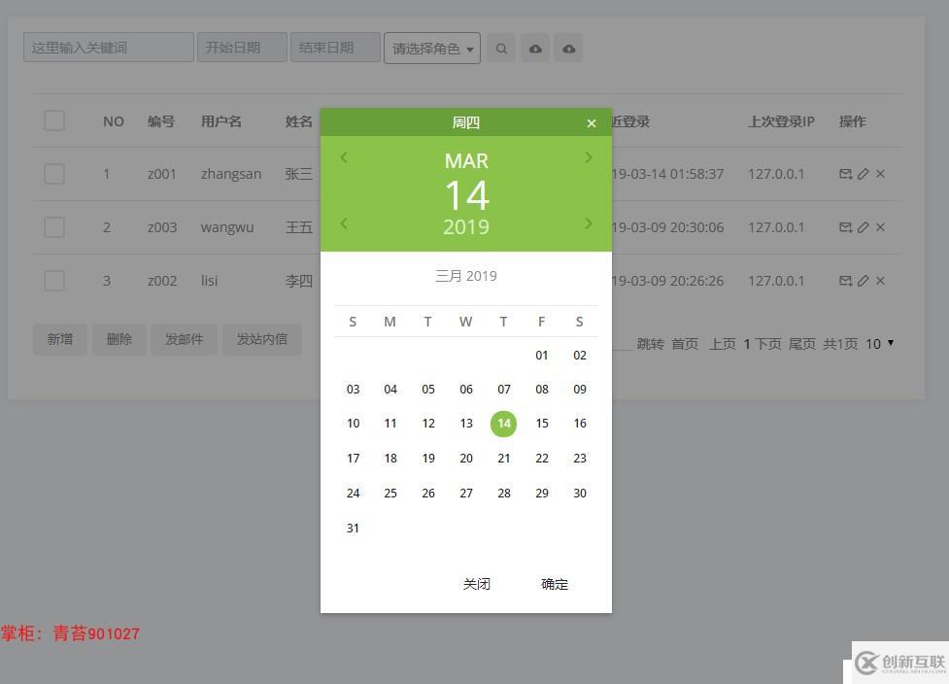The width and height of the screenshot is (949, 684).
Task: Click the first cloud upload icon
Action: point(535,49)
